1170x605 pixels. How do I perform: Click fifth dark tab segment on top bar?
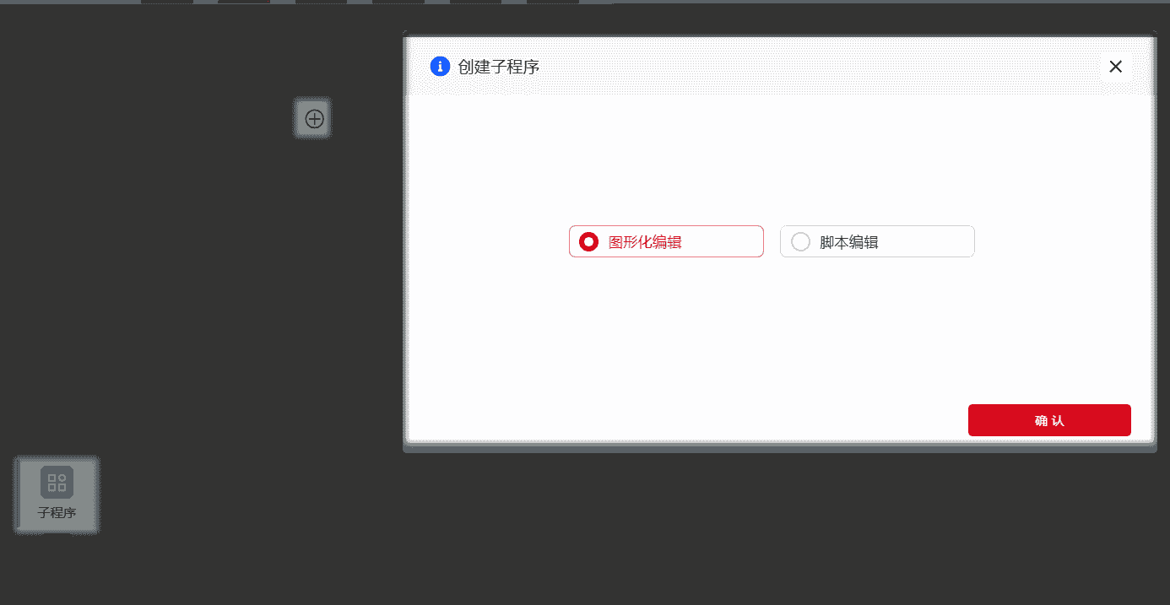tap(475, 2)
